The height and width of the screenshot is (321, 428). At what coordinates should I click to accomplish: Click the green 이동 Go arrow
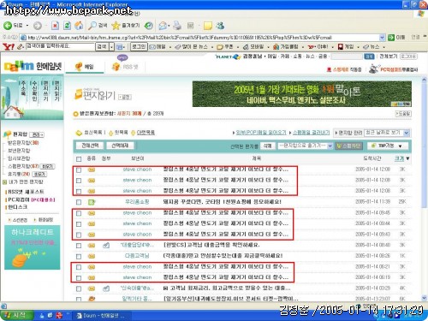(x=391, y=38)
